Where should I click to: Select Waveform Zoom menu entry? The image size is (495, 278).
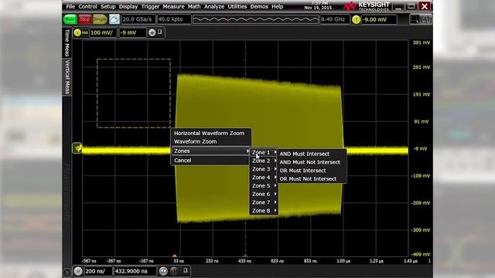click(x=195, y=141)
